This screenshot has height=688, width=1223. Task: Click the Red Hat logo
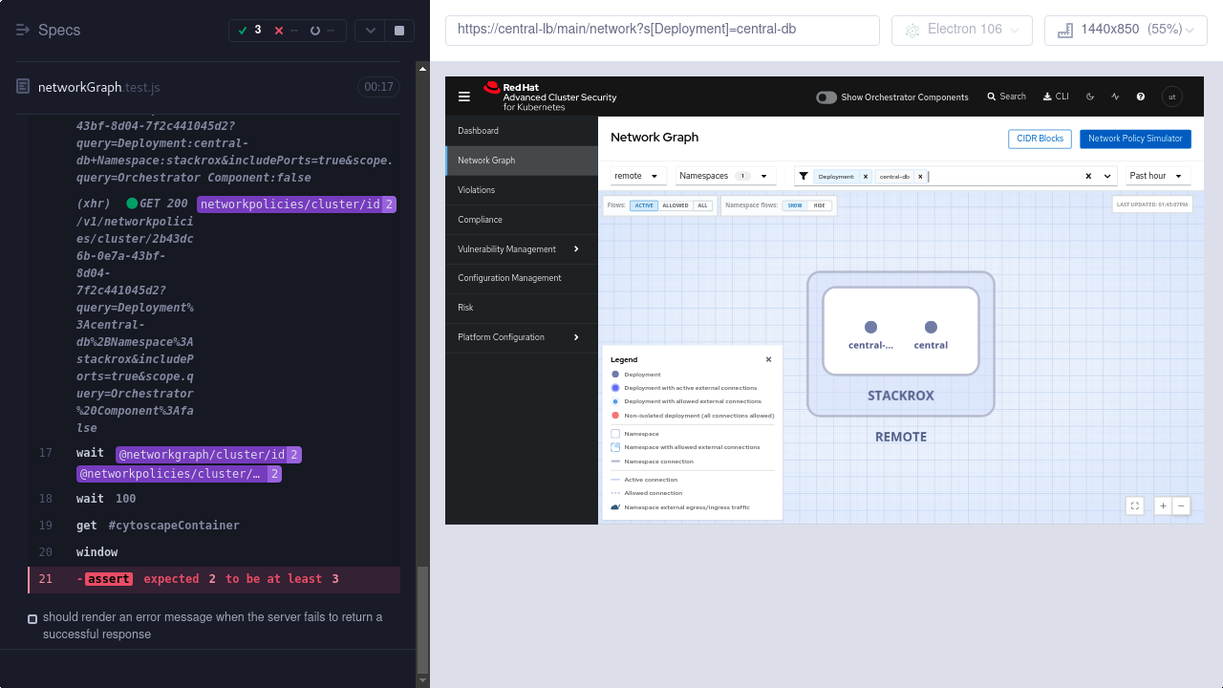549,97
